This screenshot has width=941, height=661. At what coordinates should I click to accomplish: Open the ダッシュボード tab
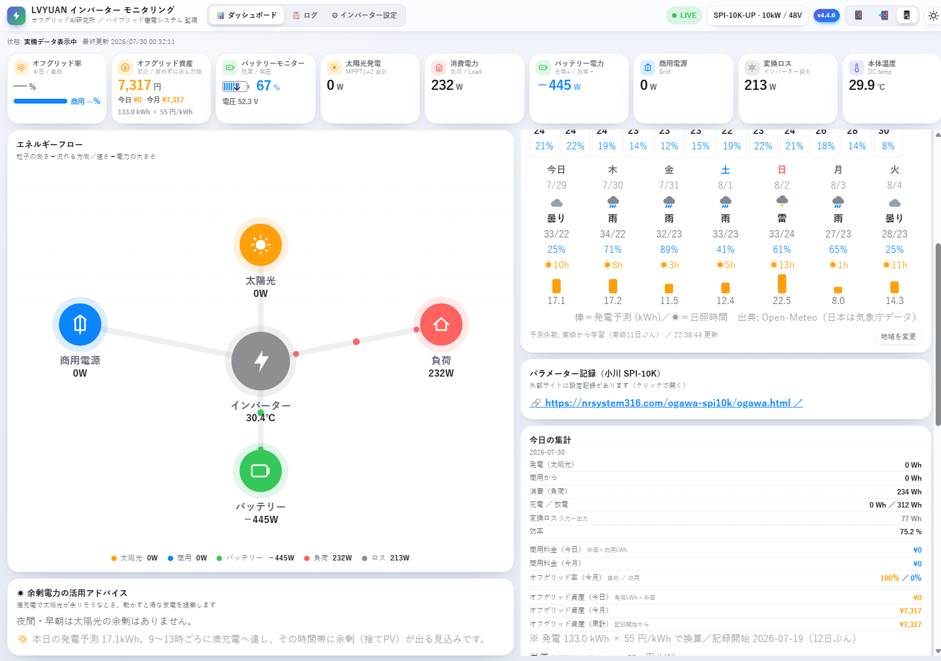click(x=246, y=15)
